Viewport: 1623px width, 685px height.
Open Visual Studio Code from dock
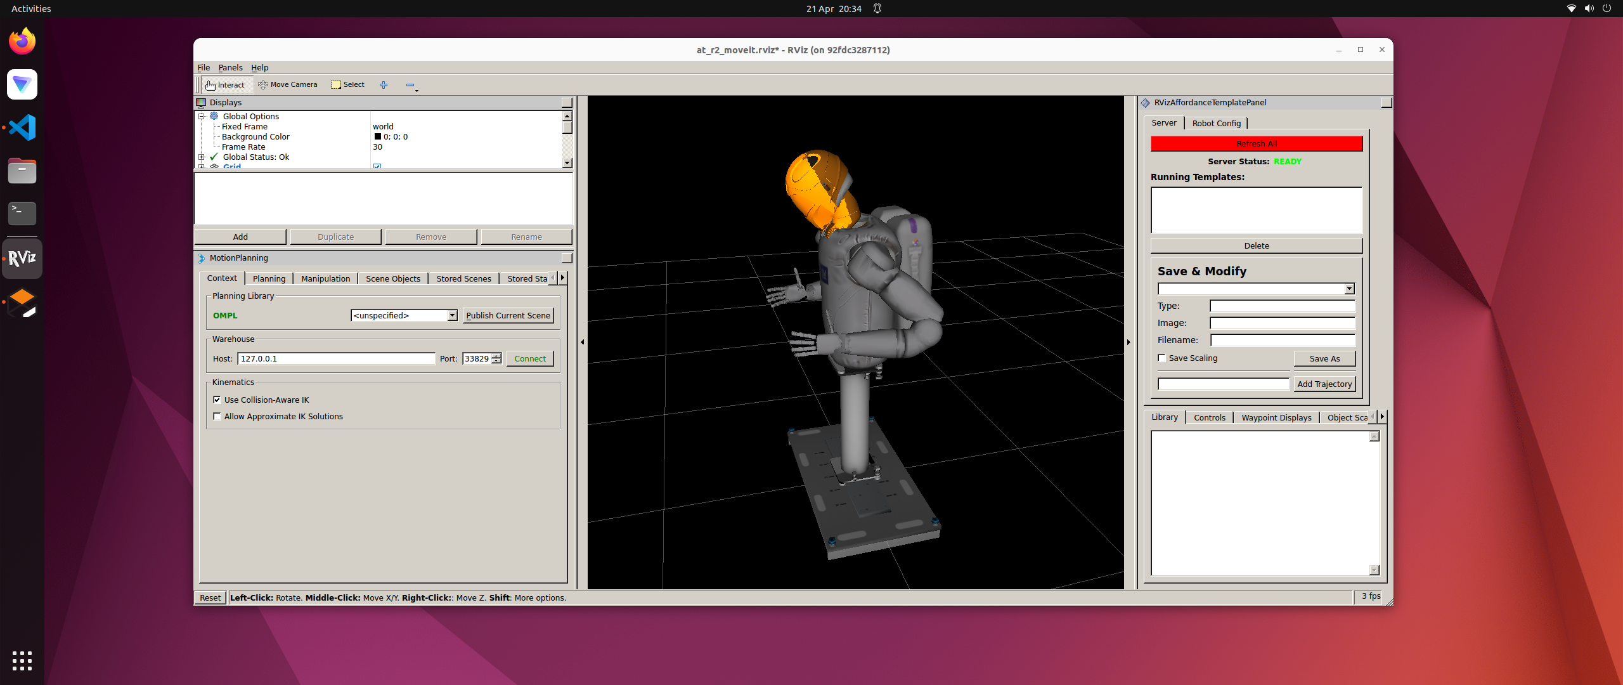pyautogui.click(x=22, y=127)
